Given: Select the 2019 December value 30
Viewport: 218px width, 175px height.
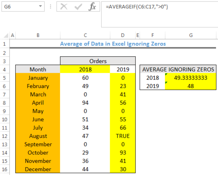Looking at the screenshot, I should click(123, 169).
